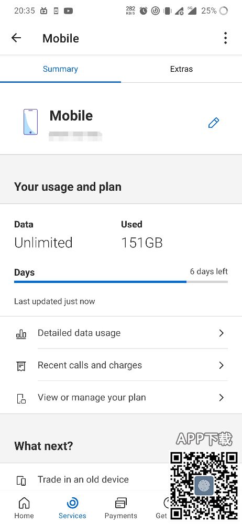Expand the Detailed data usage chevron
242x524 pixels.
click(221, 333)
